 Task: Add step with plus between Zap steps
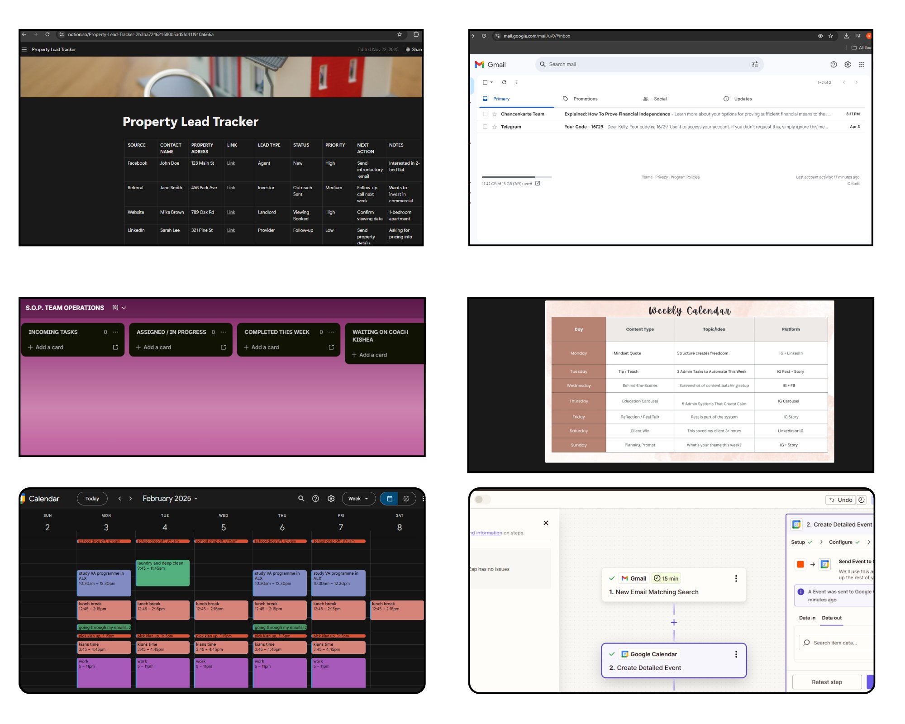coord(674,622)
